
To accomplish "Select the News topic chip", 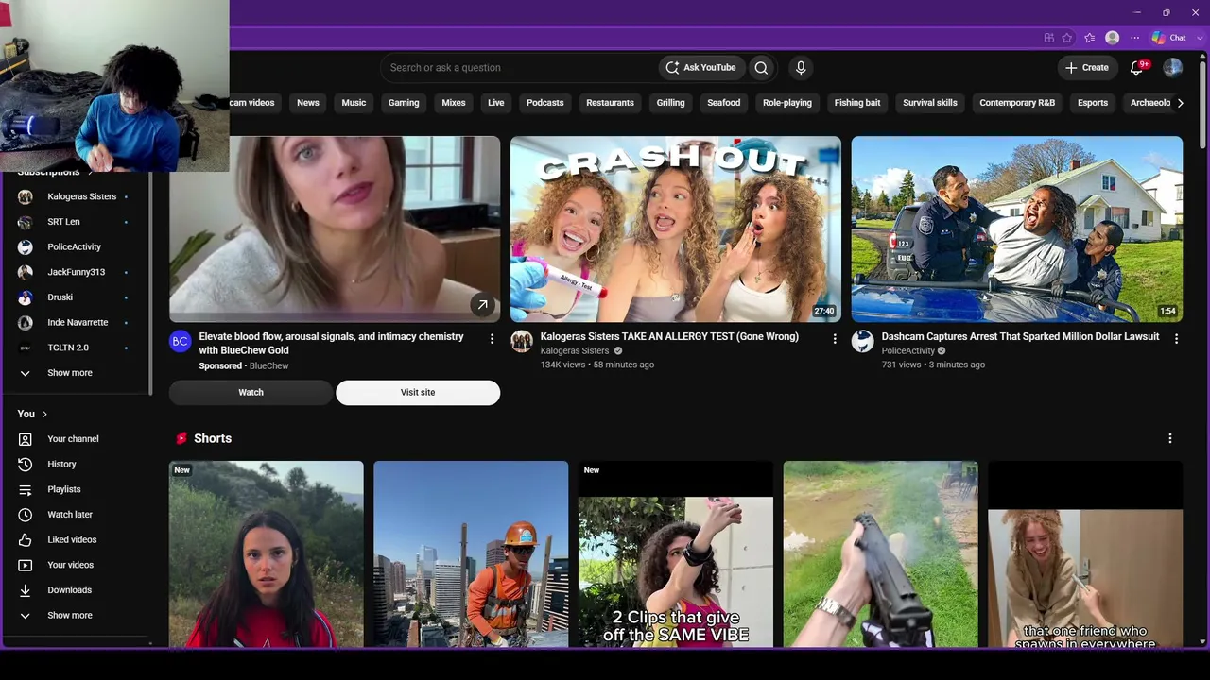I will pyautogui.click(x=308, y=103).
